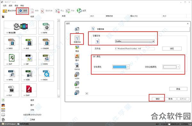Click the Source (来源) column header
The image size is (192, 126).
tap(75, 16)
